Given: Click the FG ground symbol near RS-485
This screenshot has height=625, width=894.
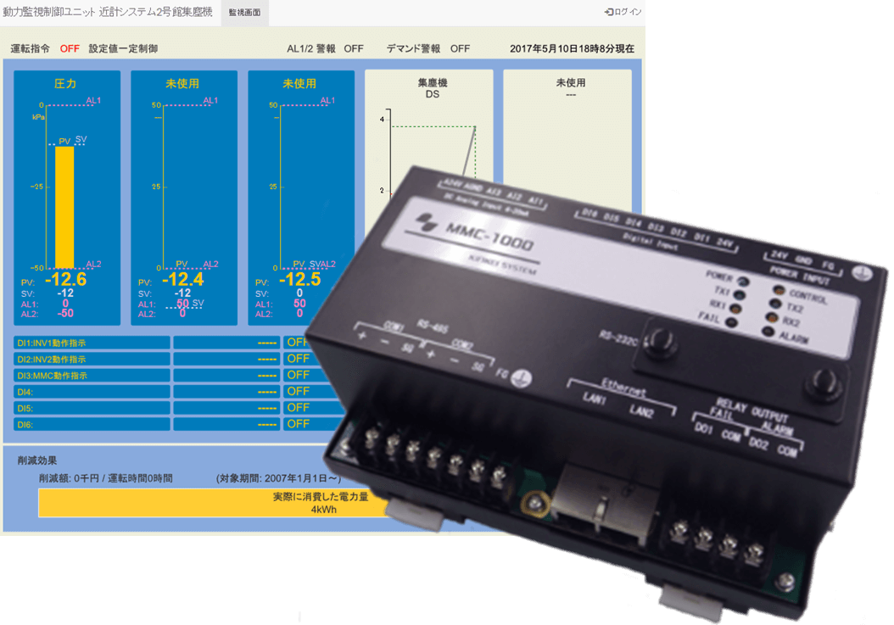Looking at the screenshot, I should point(521,378).
